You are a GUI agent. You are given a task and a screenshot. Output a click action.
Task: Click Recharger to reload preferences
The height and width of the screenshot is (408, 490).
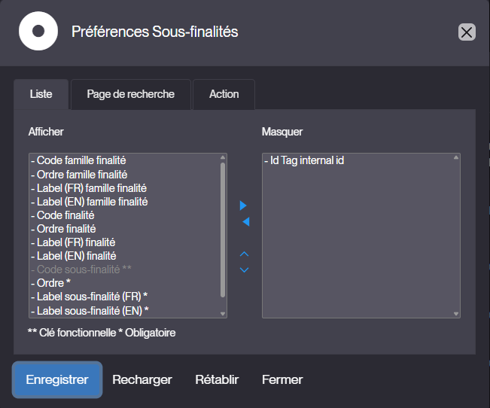point(142,379)
